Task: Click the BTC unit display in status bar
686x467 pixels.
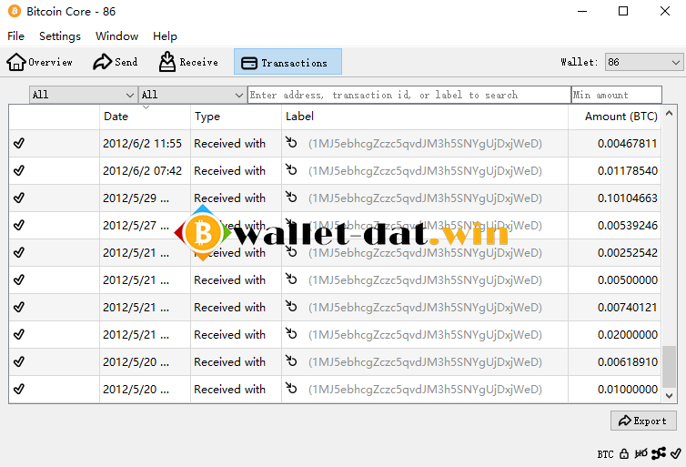Action: [x=606, y=454]
